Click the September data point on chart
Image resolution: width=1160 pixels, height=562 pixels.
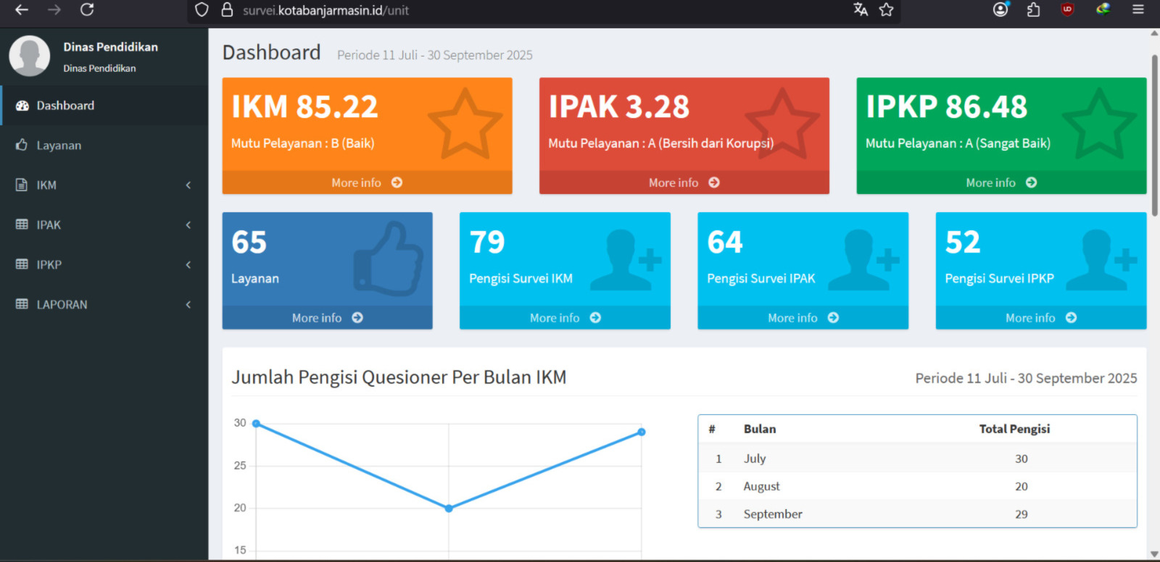tap(642, 432)
